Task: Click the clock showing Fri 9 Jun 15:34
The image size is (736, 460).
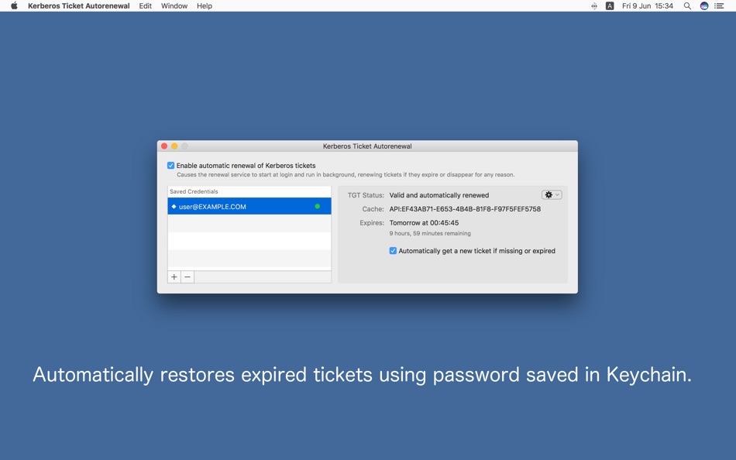Action: [x=647, y=5]
